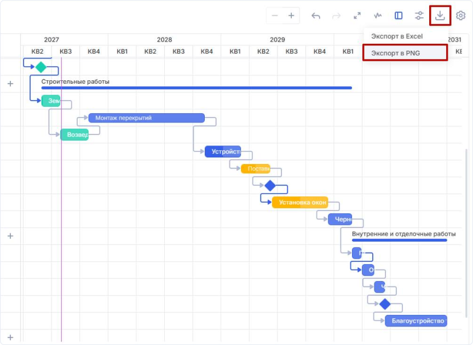
Task: Click the waveform activity icon
Action: 378,16
